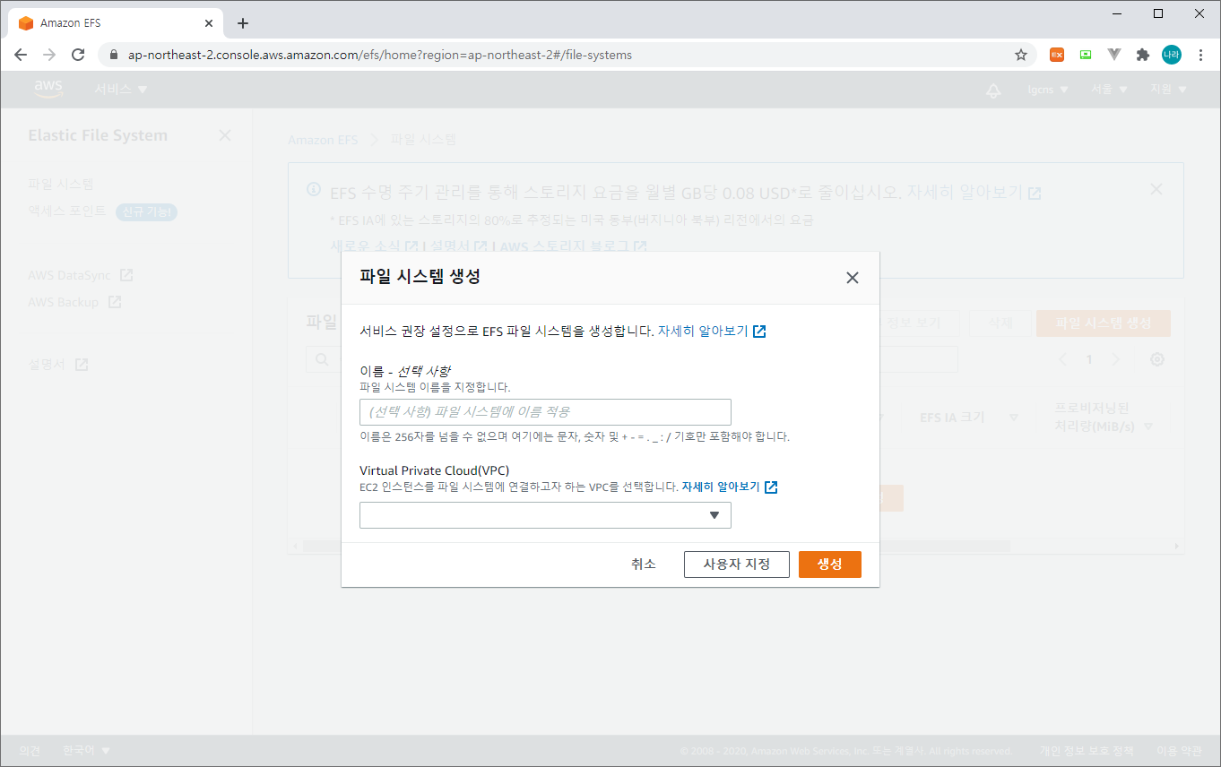
Task: Open Chrome profile avatar
Action: 1171,55
